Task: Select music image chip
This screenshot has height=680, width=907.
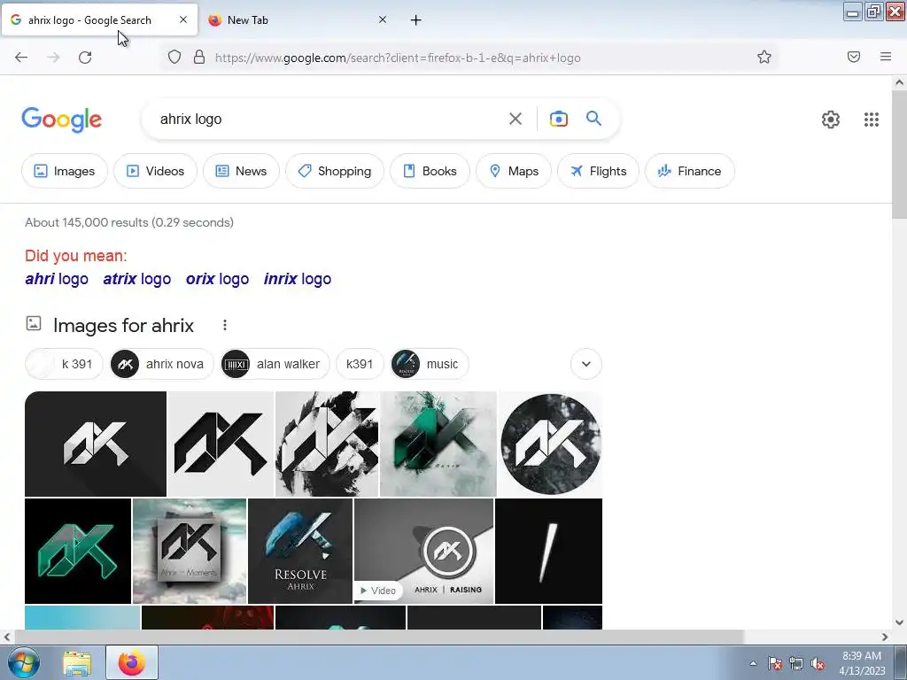Action: 430,364
